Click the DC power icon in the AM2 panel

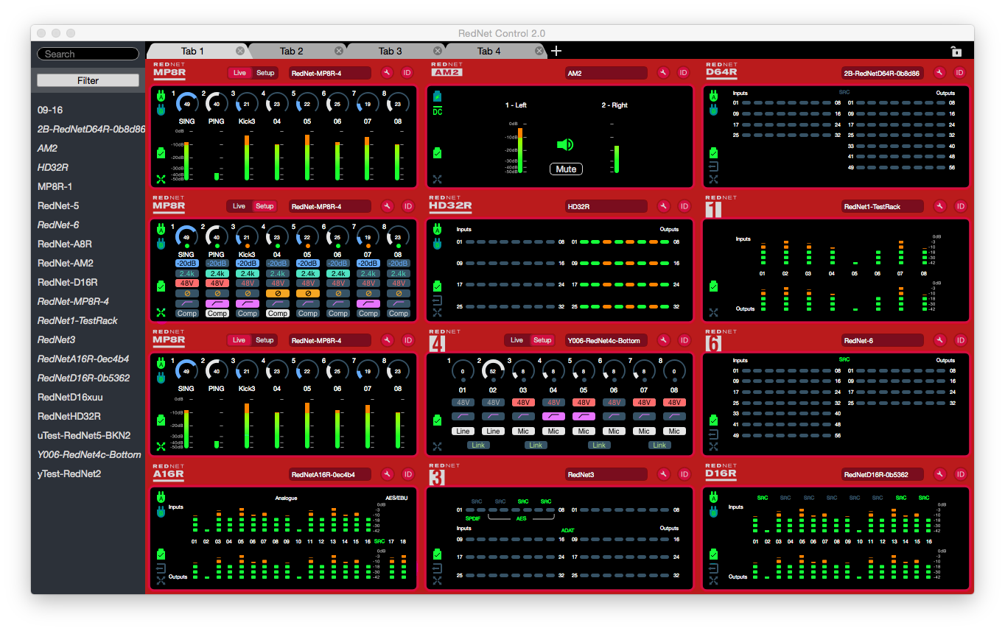coord(437,111)
